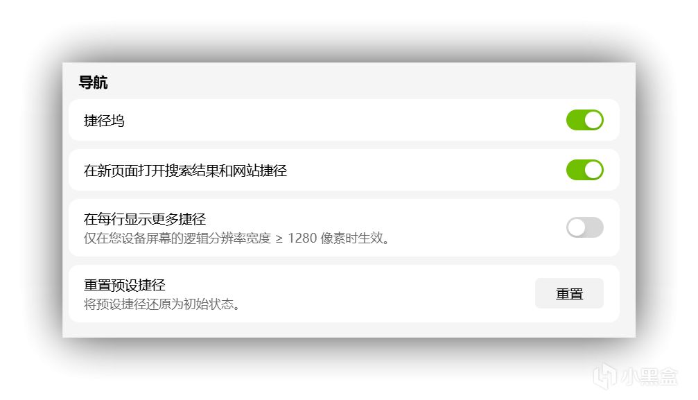
Task: Click the 仅在您设备屏幕的逻辑分辨率宽度 description line
Action: pos(177,238)
